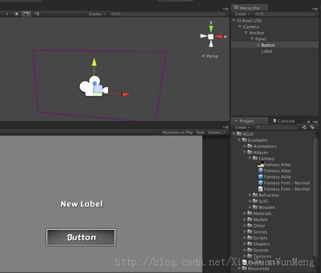
Task: Open Scene view panel options menu
Action: tap(226, 9)
